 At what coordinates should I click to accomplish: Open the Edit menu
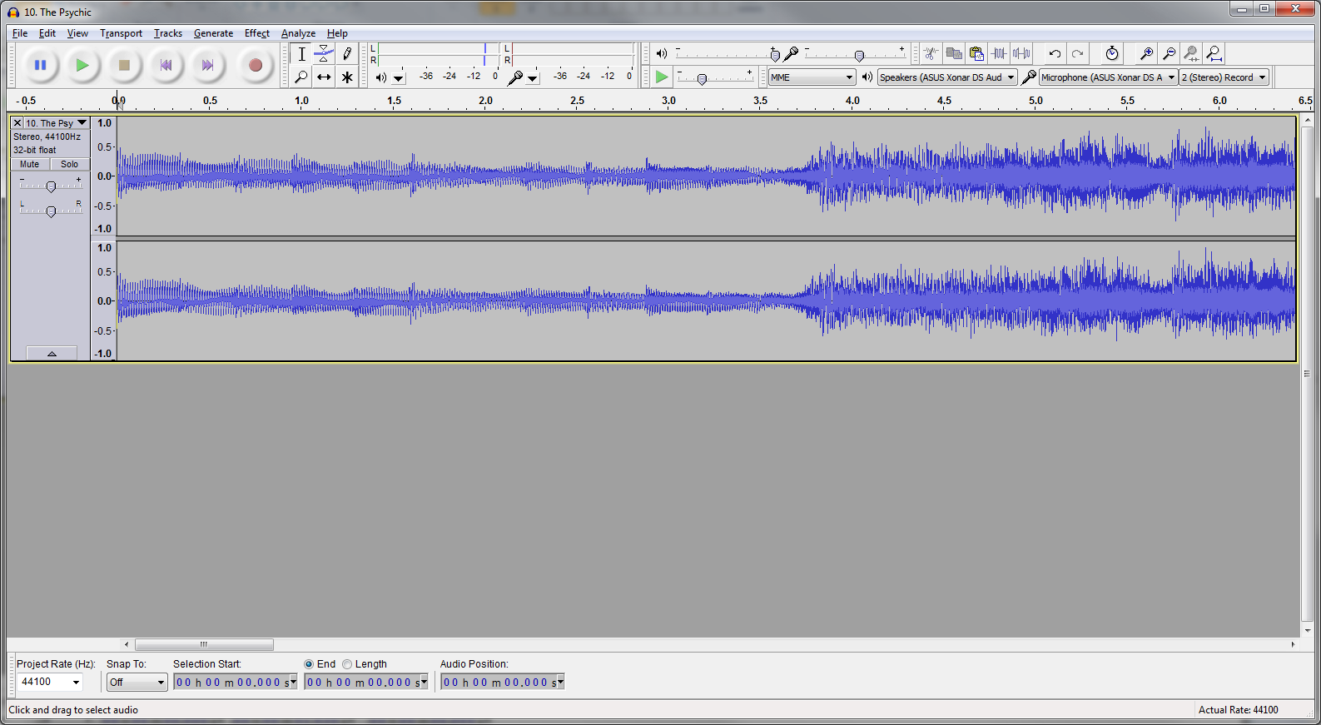47,33
